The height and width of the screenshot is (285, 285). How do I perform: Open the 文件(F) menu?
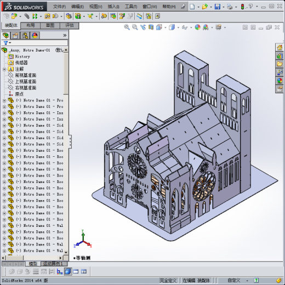click(x=59, y=7)
